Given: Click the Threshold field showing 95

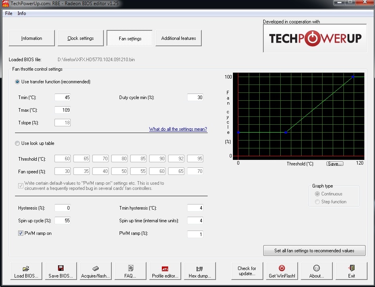Looking at the screenshot, I should coord(195,159).
